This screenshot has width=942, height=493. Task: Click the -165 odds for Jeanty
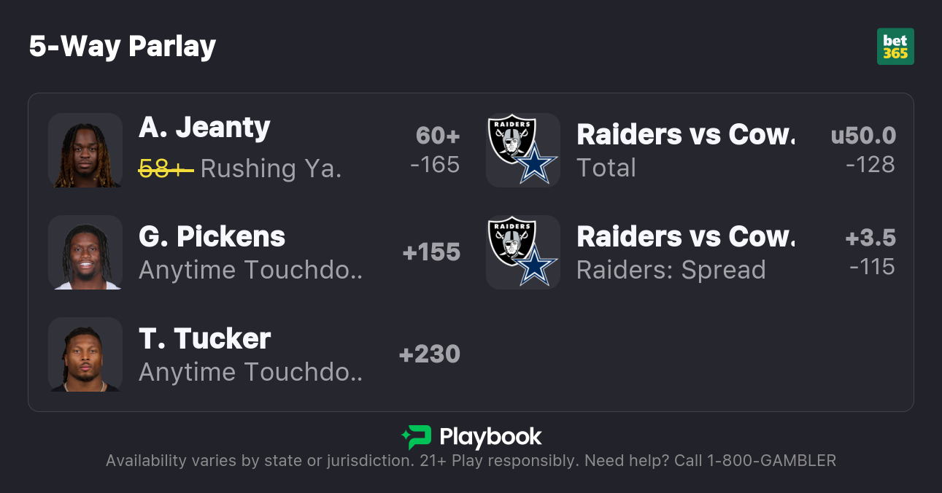435,165
